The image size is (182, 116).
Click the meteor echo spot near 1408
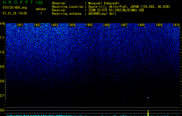[148, 98]
